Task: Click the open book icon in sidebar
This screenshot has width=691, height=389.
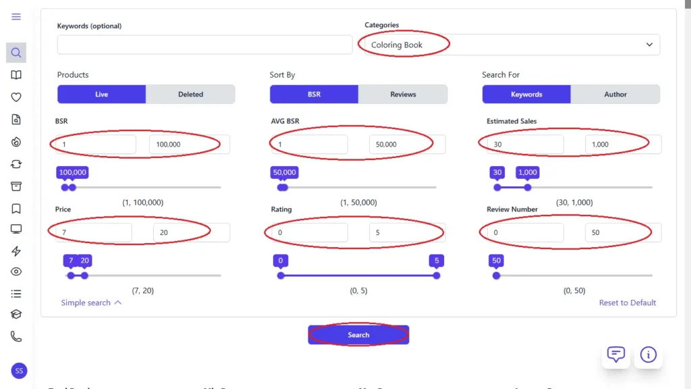Action: (x=16, y=75)
